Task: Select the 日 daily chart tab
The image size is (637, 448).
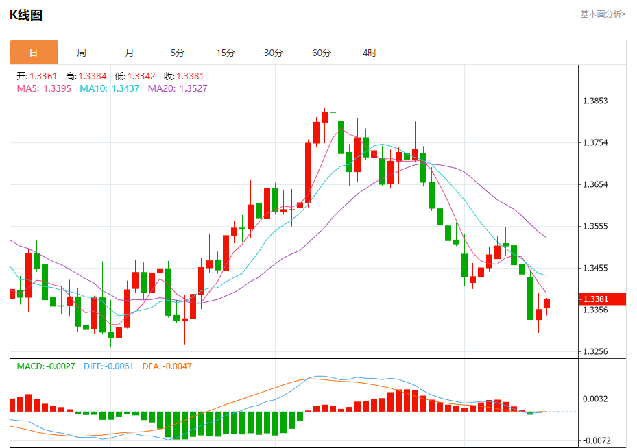Action: click(x=34, y=52)
